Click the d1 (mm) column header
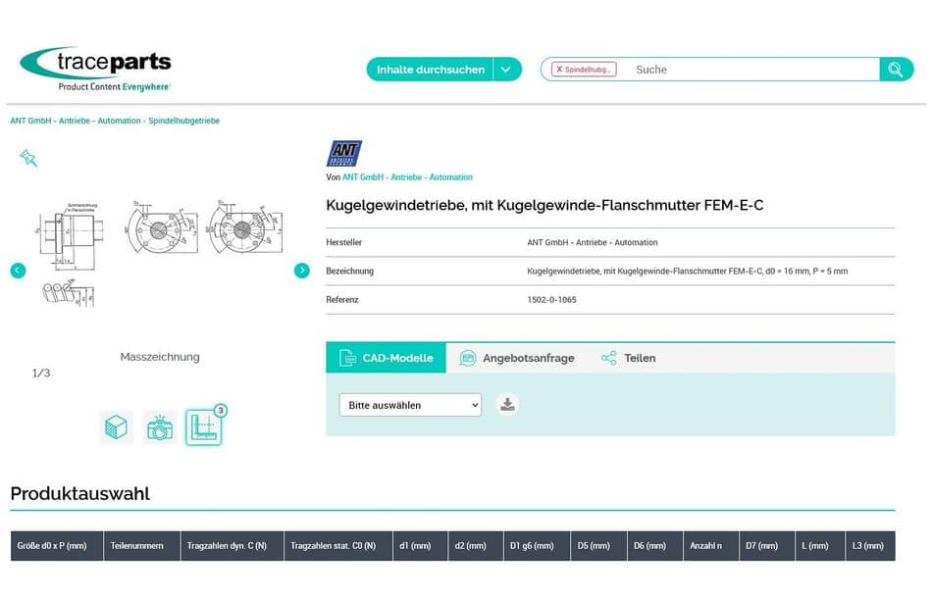 420,546
